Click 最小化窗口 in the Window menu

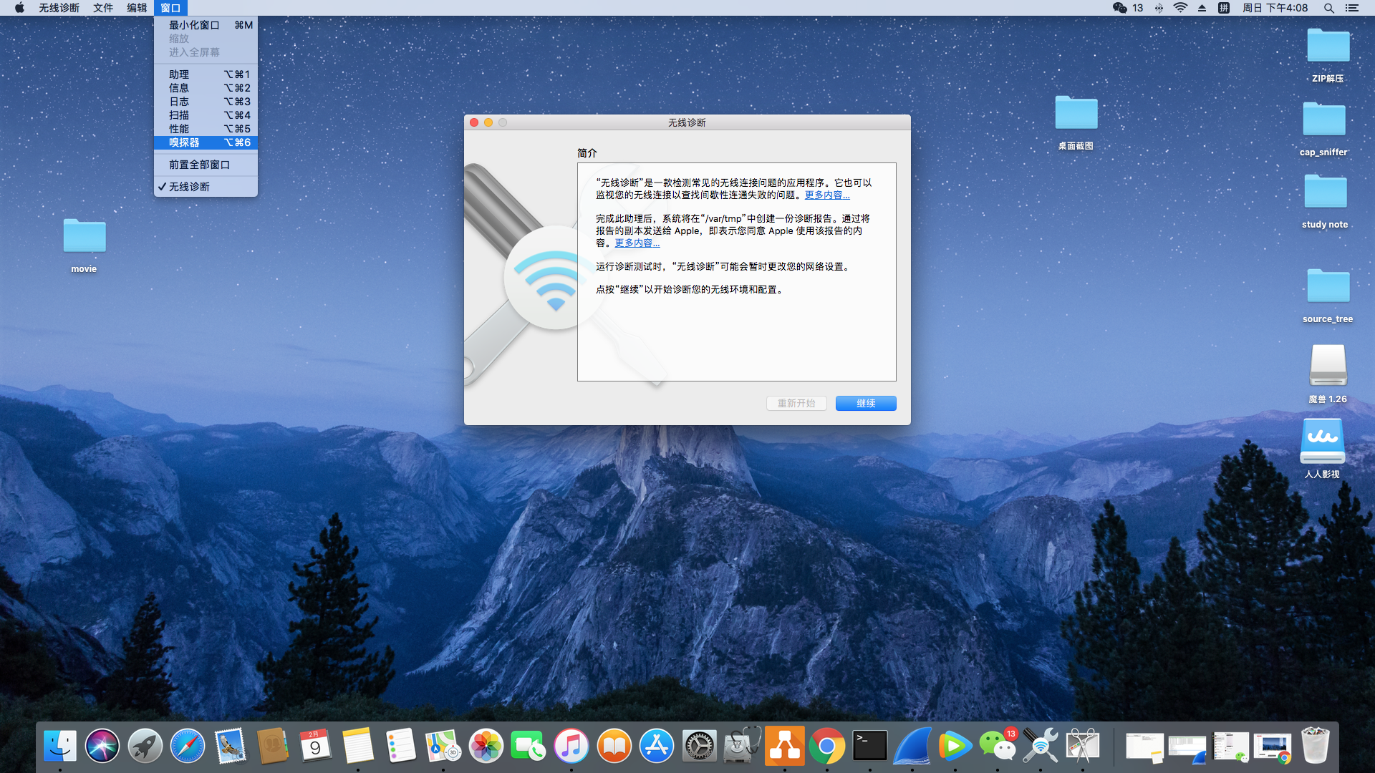(194, 25)
